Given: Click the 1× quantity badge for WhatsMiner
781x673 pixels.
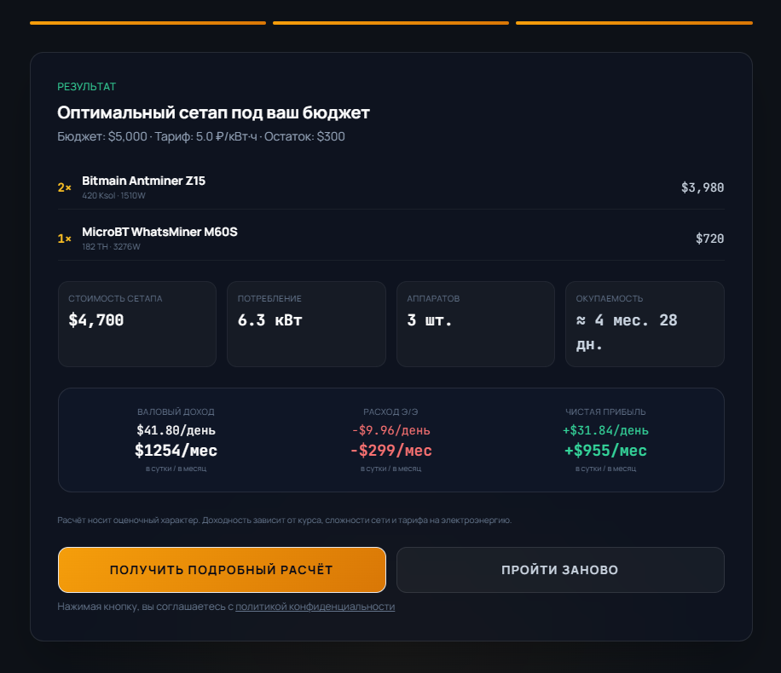Looking at the screenshot, I should (x=65, y=239).
